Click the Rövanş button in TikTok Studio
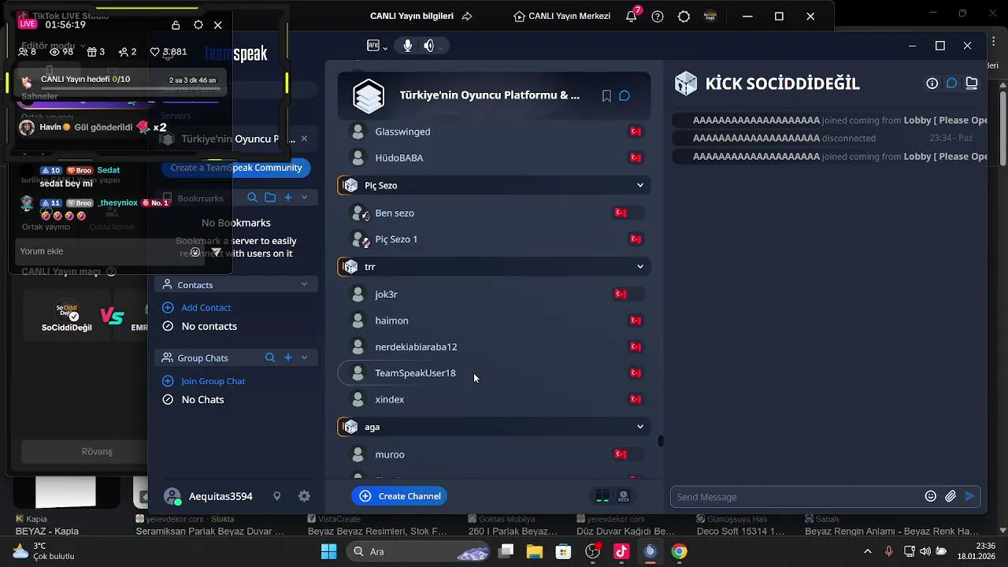The height and width of the screenshot is (567, 1008). pos(97,451)
